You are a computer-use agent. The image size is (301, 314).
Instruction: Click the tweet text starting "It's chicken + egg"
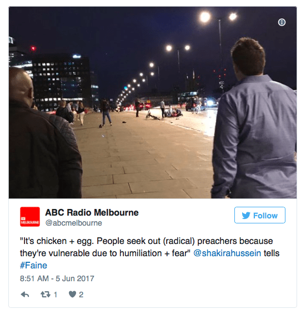(x=150, y=253)
